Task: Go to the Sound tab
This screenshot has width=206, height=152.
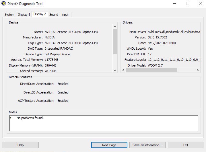Action: coord(54,15)
